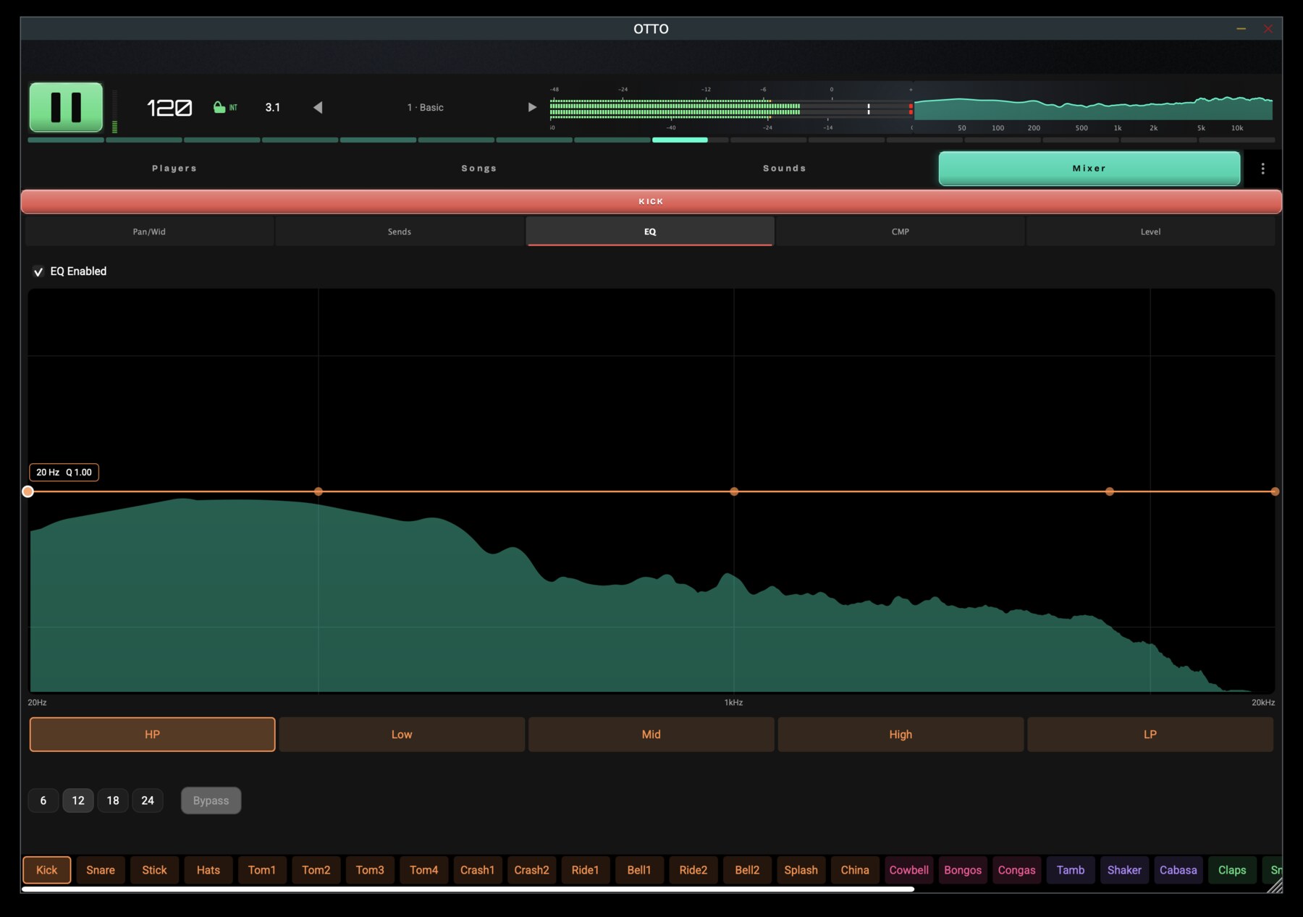Go to next preset with right arrow

(532, 107)
